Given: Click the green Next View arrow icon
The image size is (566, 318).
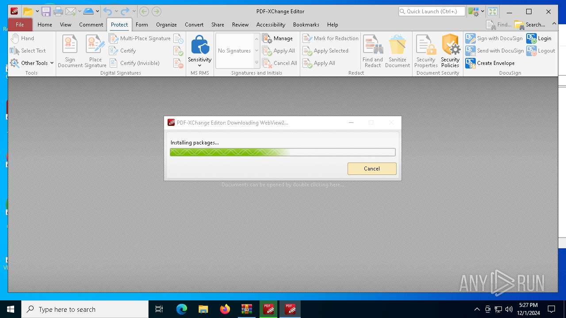Looking at the screenshot, I should pyautogui.click(x=156, y=11).
